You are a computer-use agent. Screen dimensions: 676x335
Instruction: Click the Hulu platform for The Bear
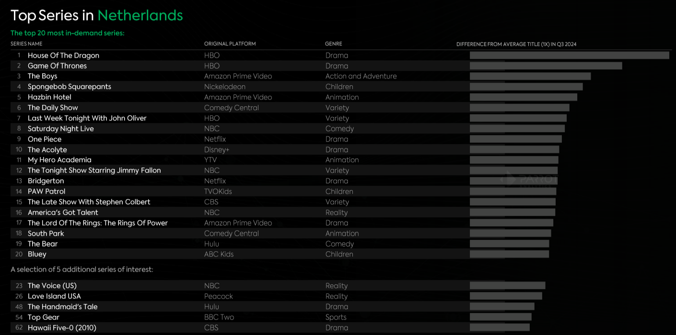click(211, 244)
